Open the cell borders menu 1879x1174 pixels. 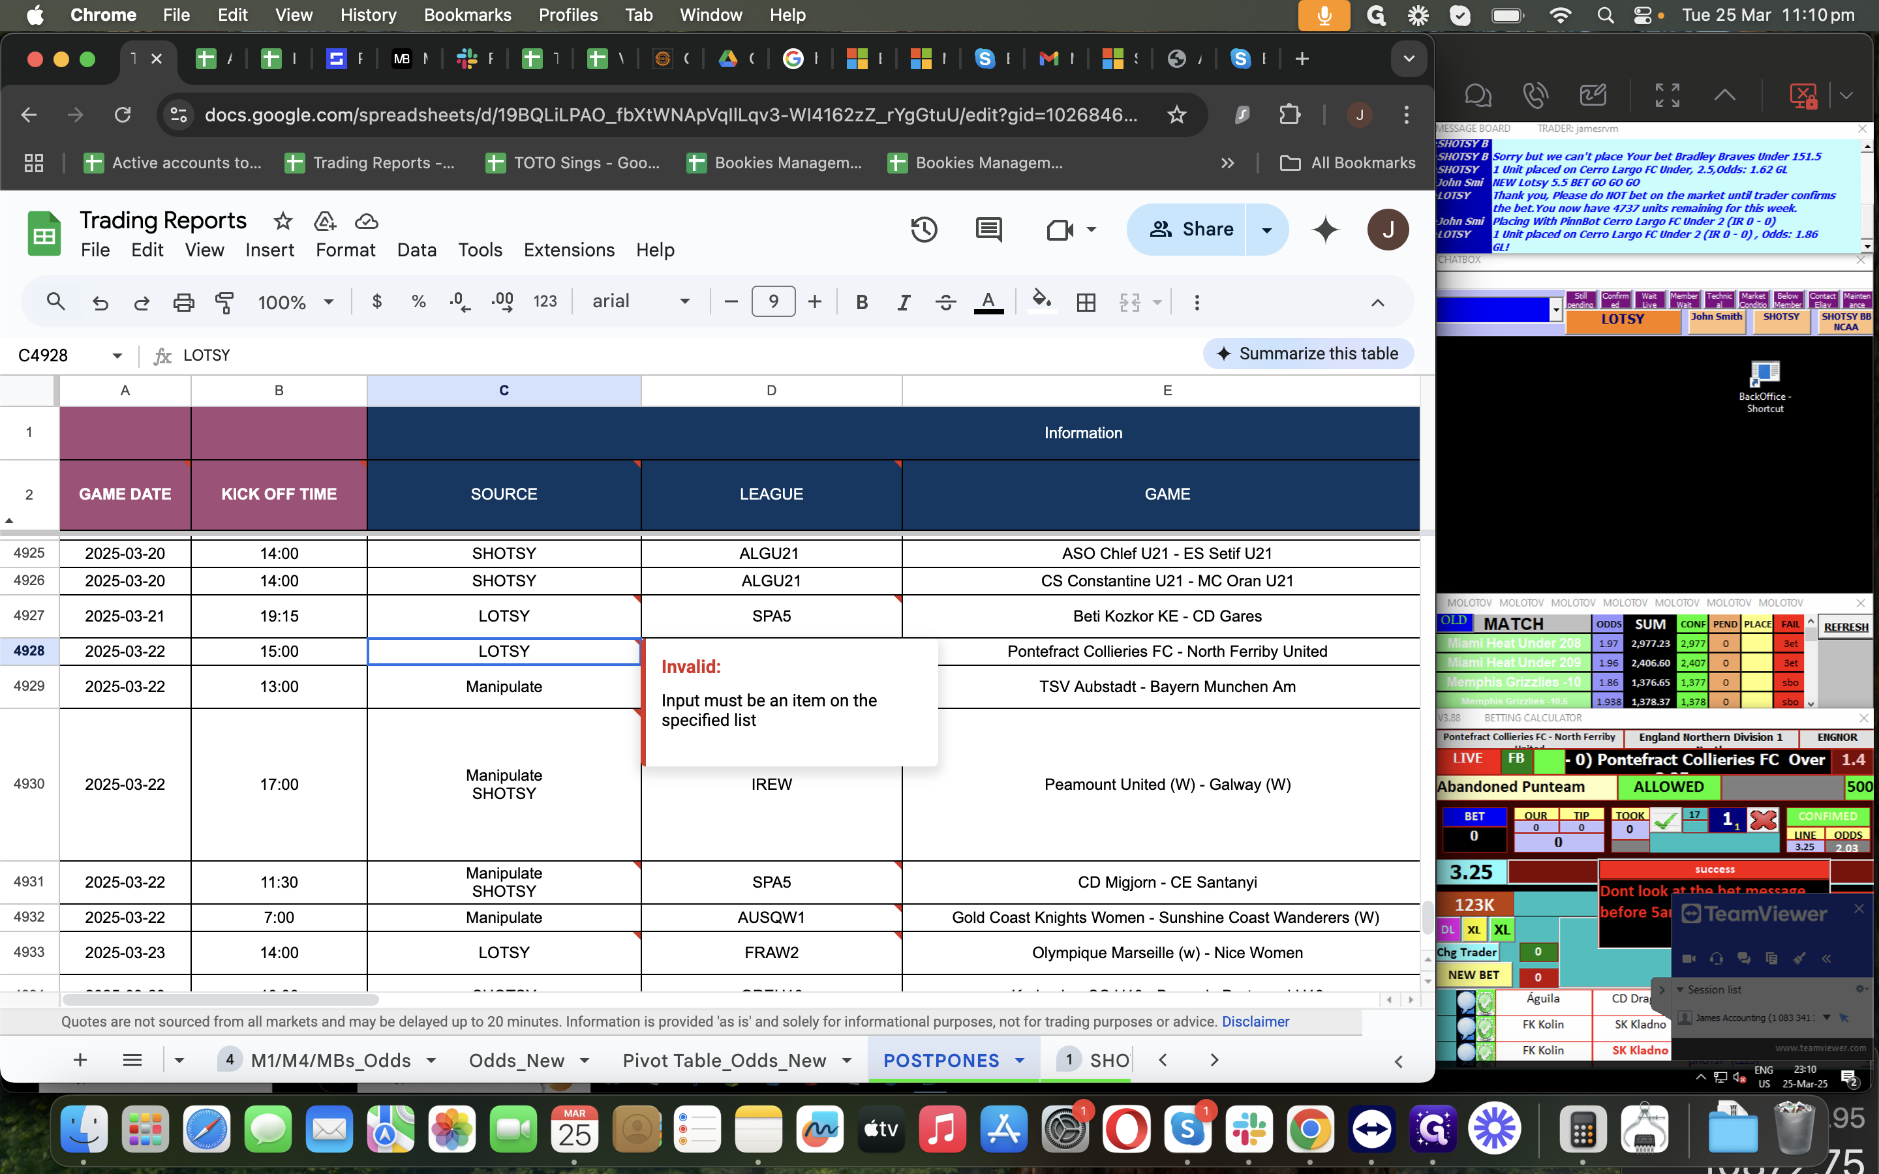point(1086,301)
